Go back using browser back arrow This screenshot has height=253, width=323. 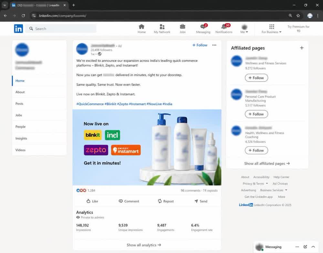5,16
